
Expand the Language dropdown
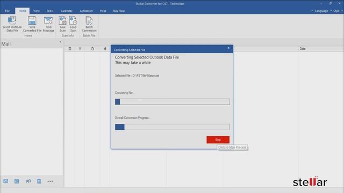point(321,11)
